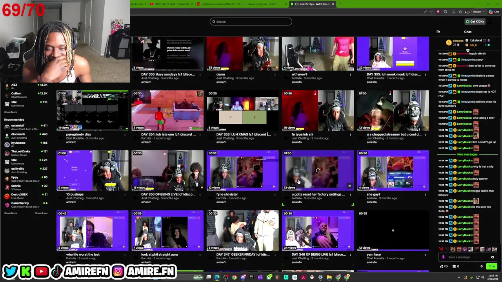The height and width of the screenshot is (282, 502).
Task: Open the channel shop icon below chat
Action: 454,266
